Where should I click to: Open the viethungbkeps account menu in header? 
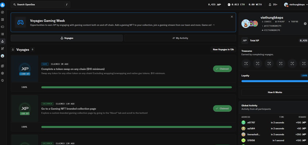[x=296, y=5]
